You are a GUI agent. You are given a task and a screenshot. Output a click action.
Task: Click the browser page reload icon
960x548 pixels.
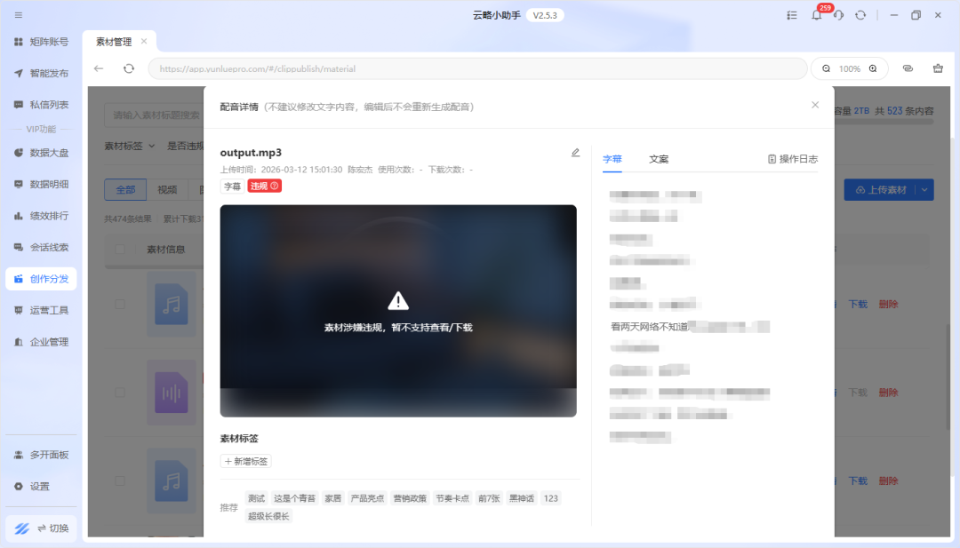129,68
